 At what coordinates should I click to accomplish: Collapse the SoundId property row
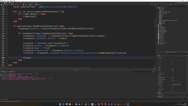coord(157,84)
